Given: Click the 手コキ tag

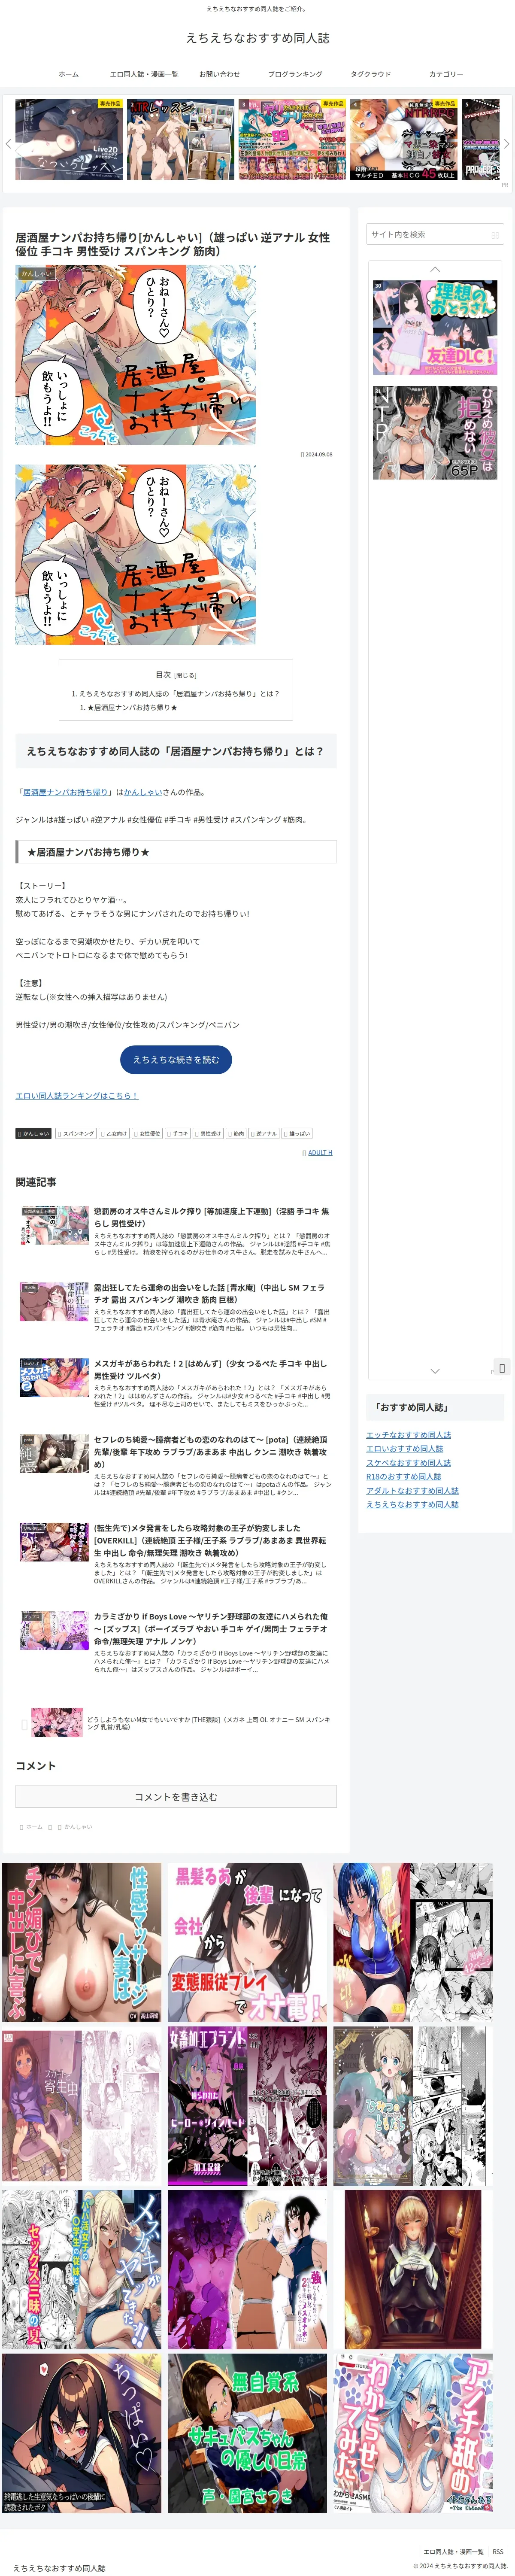Looking at the screenshot, I should click(178, 1133).
